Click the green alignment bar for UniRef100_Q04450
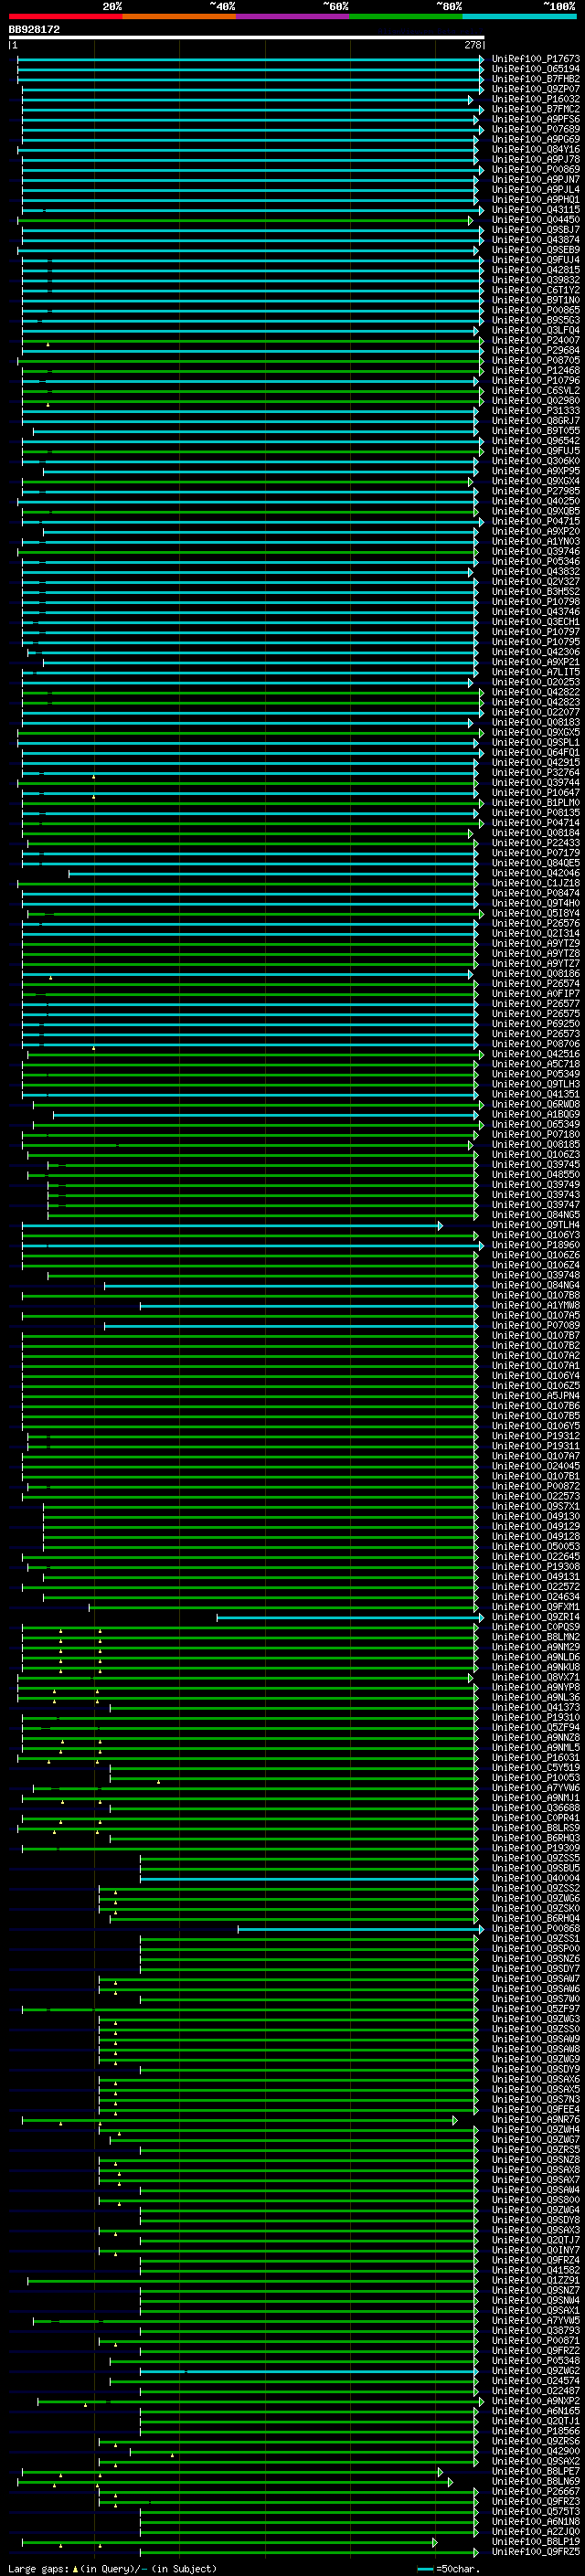The width and height of the screenshot is (585, 2576). 245,220
